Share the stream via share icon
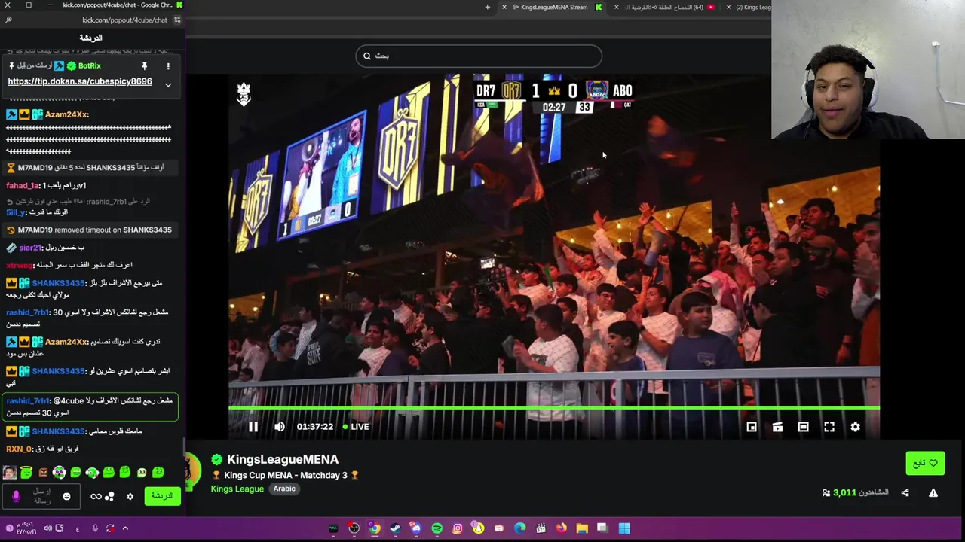 coord(905,492)
